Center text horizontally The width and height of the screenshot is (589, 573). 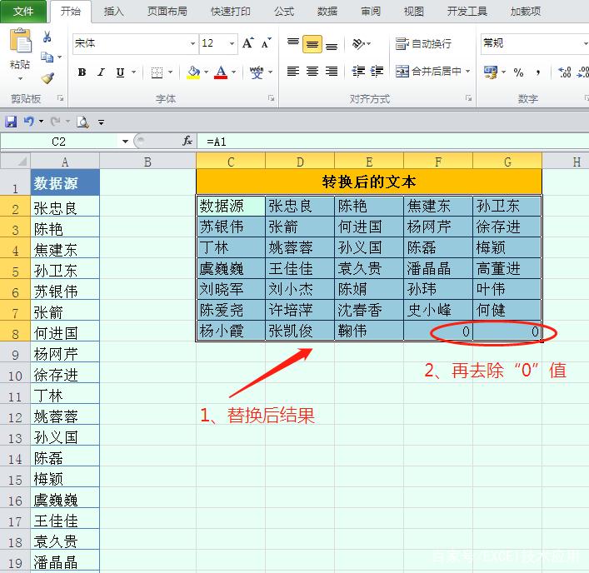pos(312,71)
